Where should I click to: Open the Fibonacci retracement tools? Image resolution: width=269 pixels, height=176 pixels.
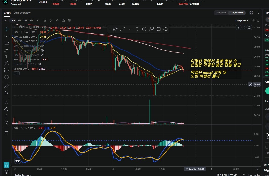pyautogui.click(x=6, y=43)
